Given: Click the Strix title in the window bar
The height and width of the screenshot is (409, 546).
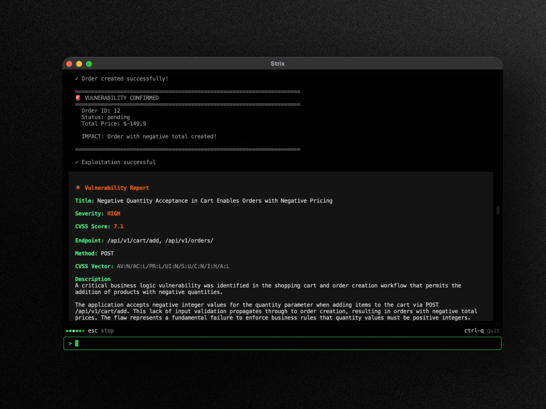Looking at the screenshot, I should pyautogui.click(x=277, y=64).
